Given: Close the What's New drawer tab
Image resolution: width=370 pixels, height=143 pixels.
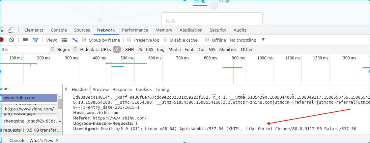Looking at the screenshot, I should 57,140.
